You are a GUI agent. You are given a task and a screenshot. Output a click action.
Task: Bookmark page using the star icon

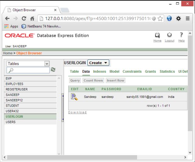click(x=160, y=19)
